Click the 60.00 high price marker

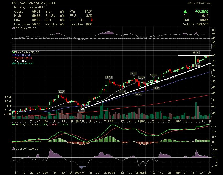coord(196,53)
